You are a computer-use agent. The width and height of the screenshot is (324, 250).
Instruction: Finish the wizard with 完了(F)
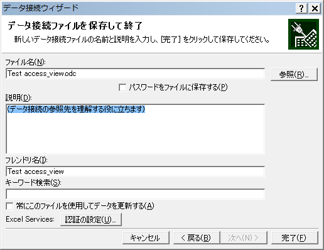coord(294,237)
